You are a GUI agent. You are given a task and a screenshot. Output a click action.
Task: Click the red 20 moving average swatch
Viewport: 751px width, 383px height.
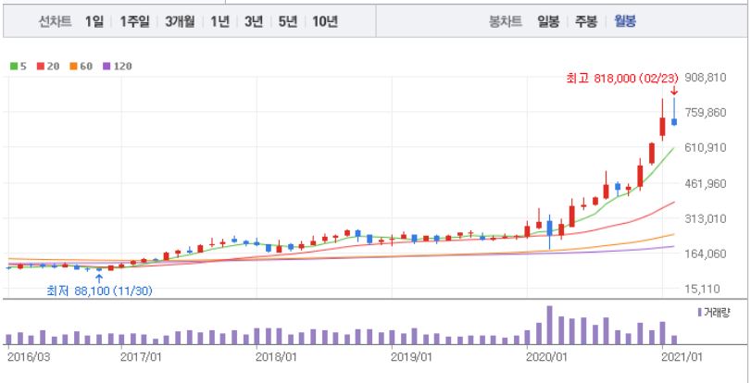[x=40, y=66]
